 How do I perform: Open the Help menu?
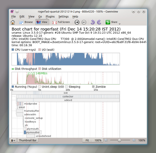tap(75, 17)
